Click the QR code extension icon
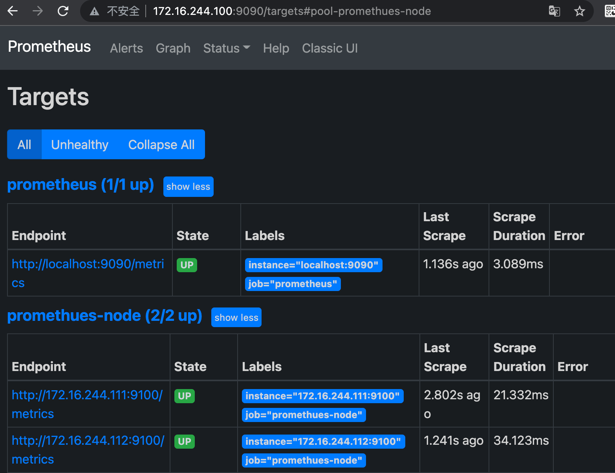This screenshot has height=473, width=615. (x=610, y=11)
